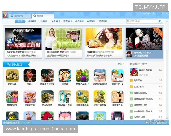Screen dimensions: 171x136
Task: Open 熊出没大冒险2 game icon
Action: tap(47, 76)
